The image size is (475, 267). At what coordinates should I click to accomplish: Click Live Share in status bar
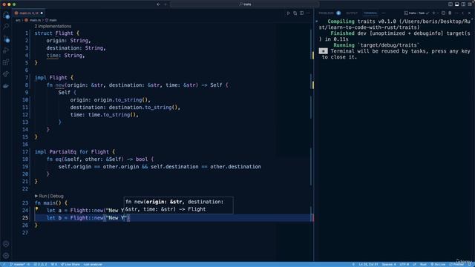(71, 264)
